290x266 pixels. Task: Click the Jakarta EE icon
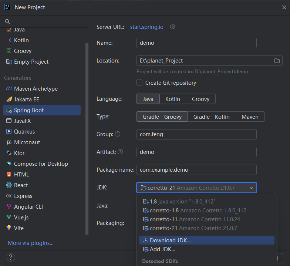pos(9,99)
